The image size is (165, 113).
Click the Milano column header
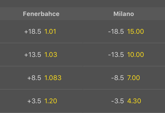(x=124, y=14)
